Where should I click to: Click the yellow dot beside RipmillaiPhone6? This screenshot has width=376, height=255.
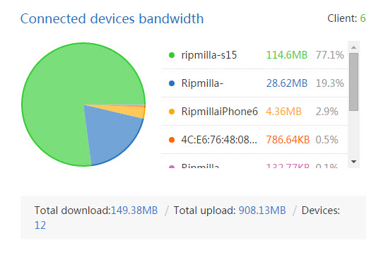click(172, 112)
